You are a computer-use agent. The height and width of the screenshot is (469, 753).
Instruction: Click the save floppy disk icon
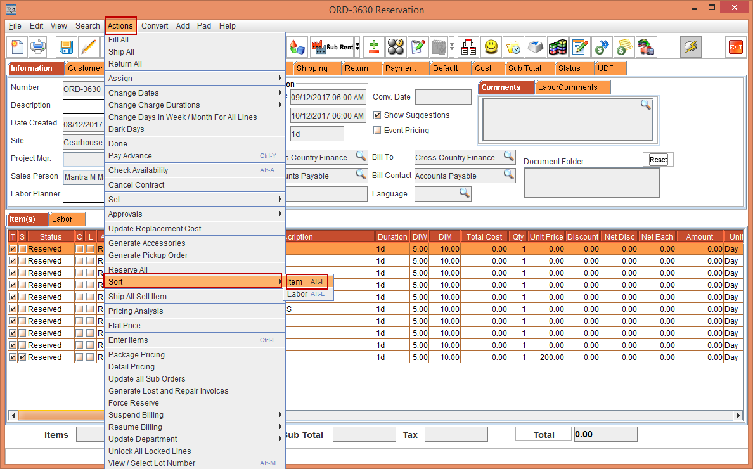point(66,47)
